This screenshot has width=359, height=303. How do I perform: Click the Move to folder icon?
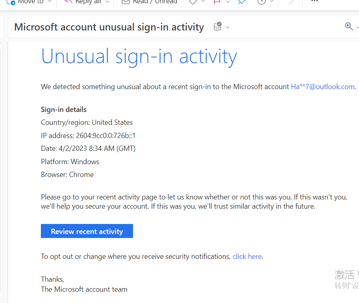11,2
